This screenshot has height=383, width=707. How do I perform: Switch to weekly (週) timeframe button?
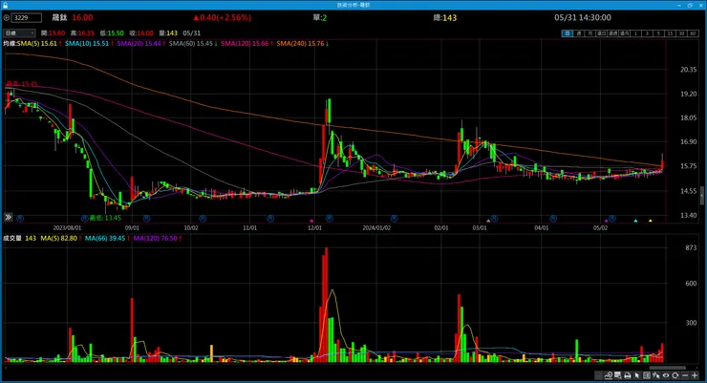pyautogui.click(x=578, y=33)
